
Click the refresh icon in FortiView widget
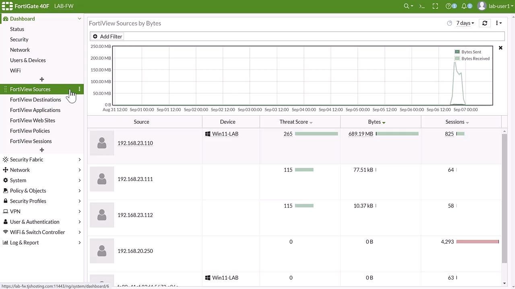485,23
